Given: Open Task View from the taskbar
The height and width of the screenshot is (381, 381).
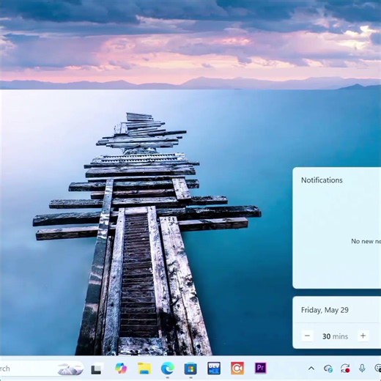Looking at the screenshot, I should click(x=96, y=369).
